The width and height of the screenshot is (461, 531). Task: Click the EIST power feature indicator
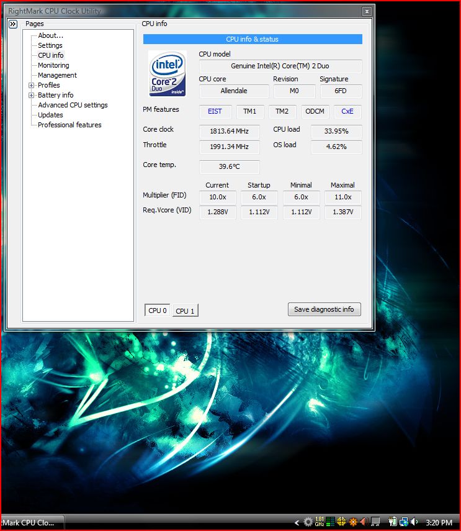(x=215, y=111)
